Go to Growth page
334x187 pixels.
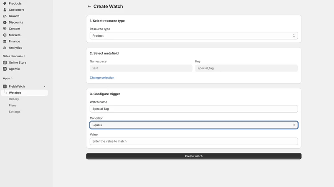click(14, 16)
